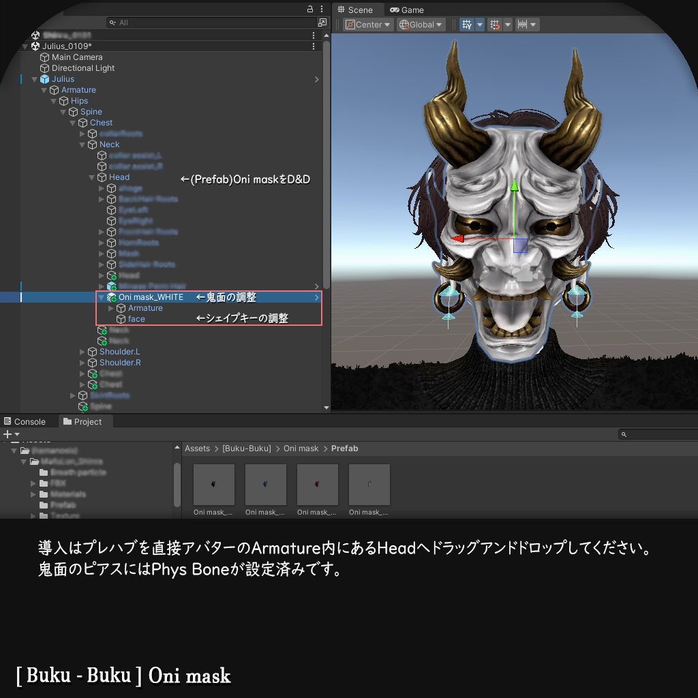Image resolution: width=698 pixels, height=698 pixels.
Task: Open the plus create menu in Project panel
Action: [7, 434]
